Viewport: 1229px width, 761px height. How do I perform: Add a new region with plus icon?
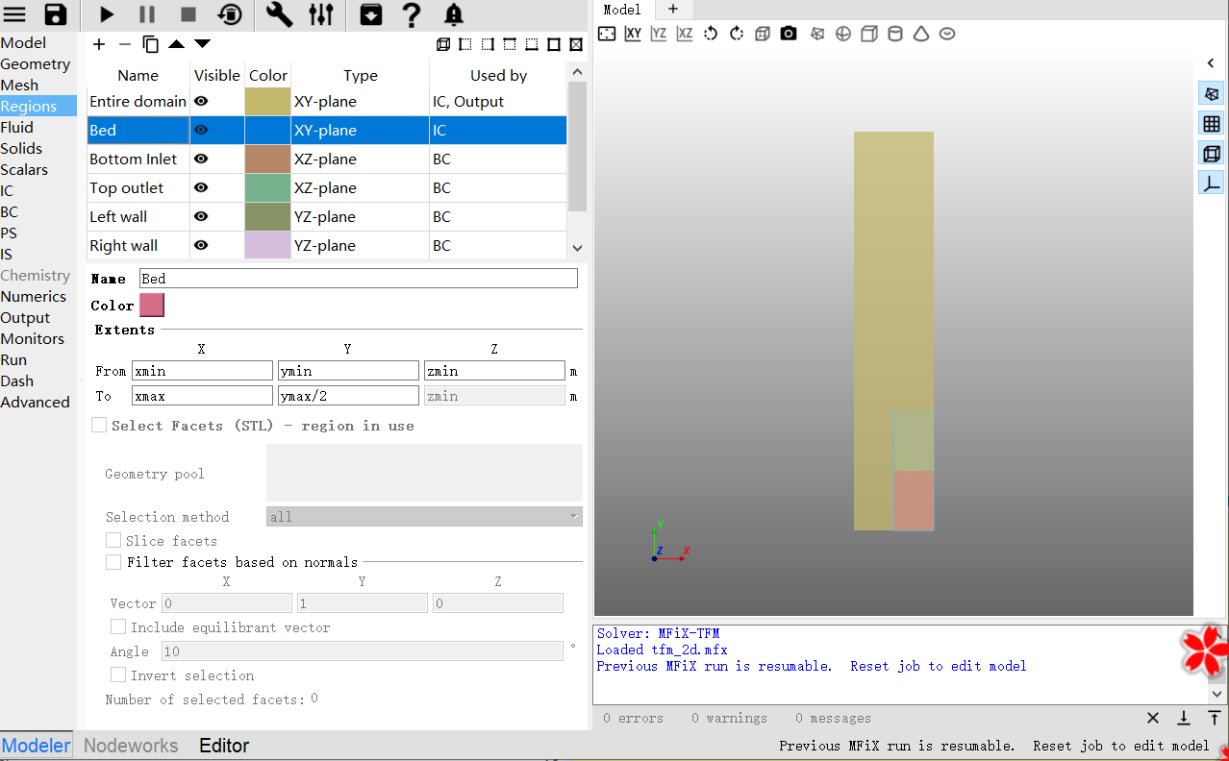click(x=99, y=44)
